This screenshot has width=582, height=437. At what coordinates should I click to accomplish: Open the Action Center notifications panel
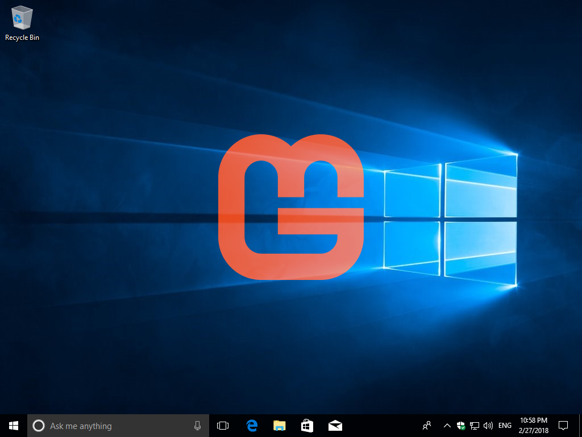click(563, 425)
